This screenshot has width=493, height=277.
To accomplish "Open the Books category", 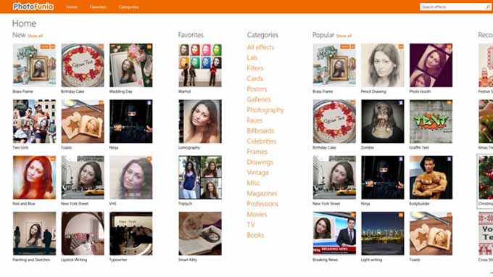I will click(x=255, y=235).
